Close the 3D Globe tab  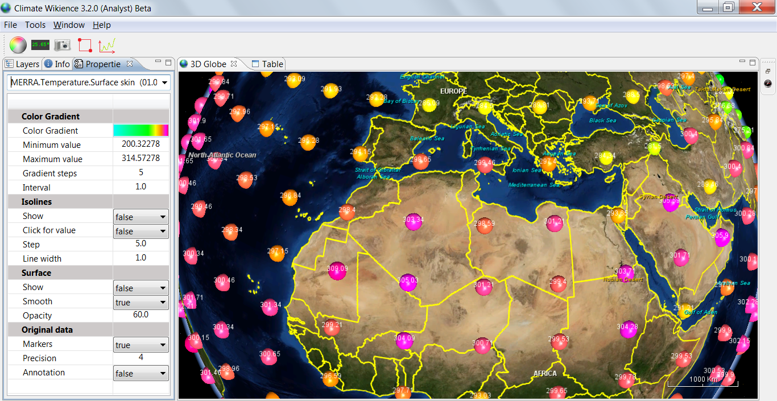[x=233, y=64]
